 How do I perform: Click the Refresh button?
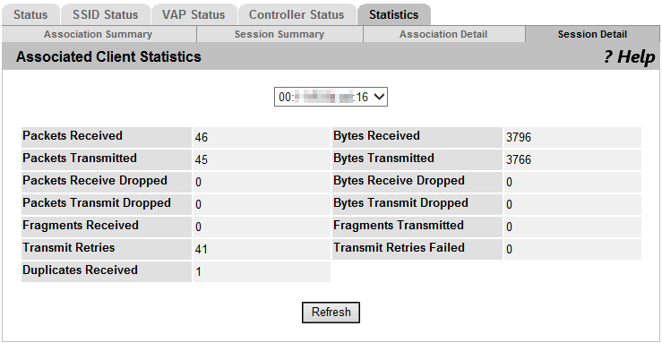(331, 313)
